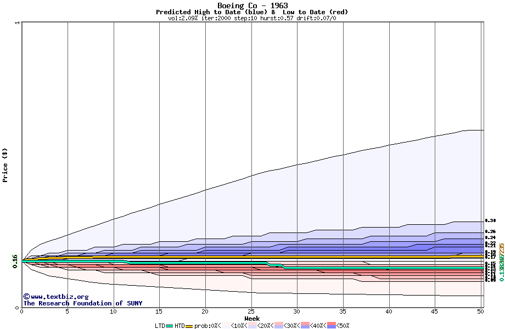Click the "<20%<" legend text
The image size is (505, 329).
click(x=265, y=326)
